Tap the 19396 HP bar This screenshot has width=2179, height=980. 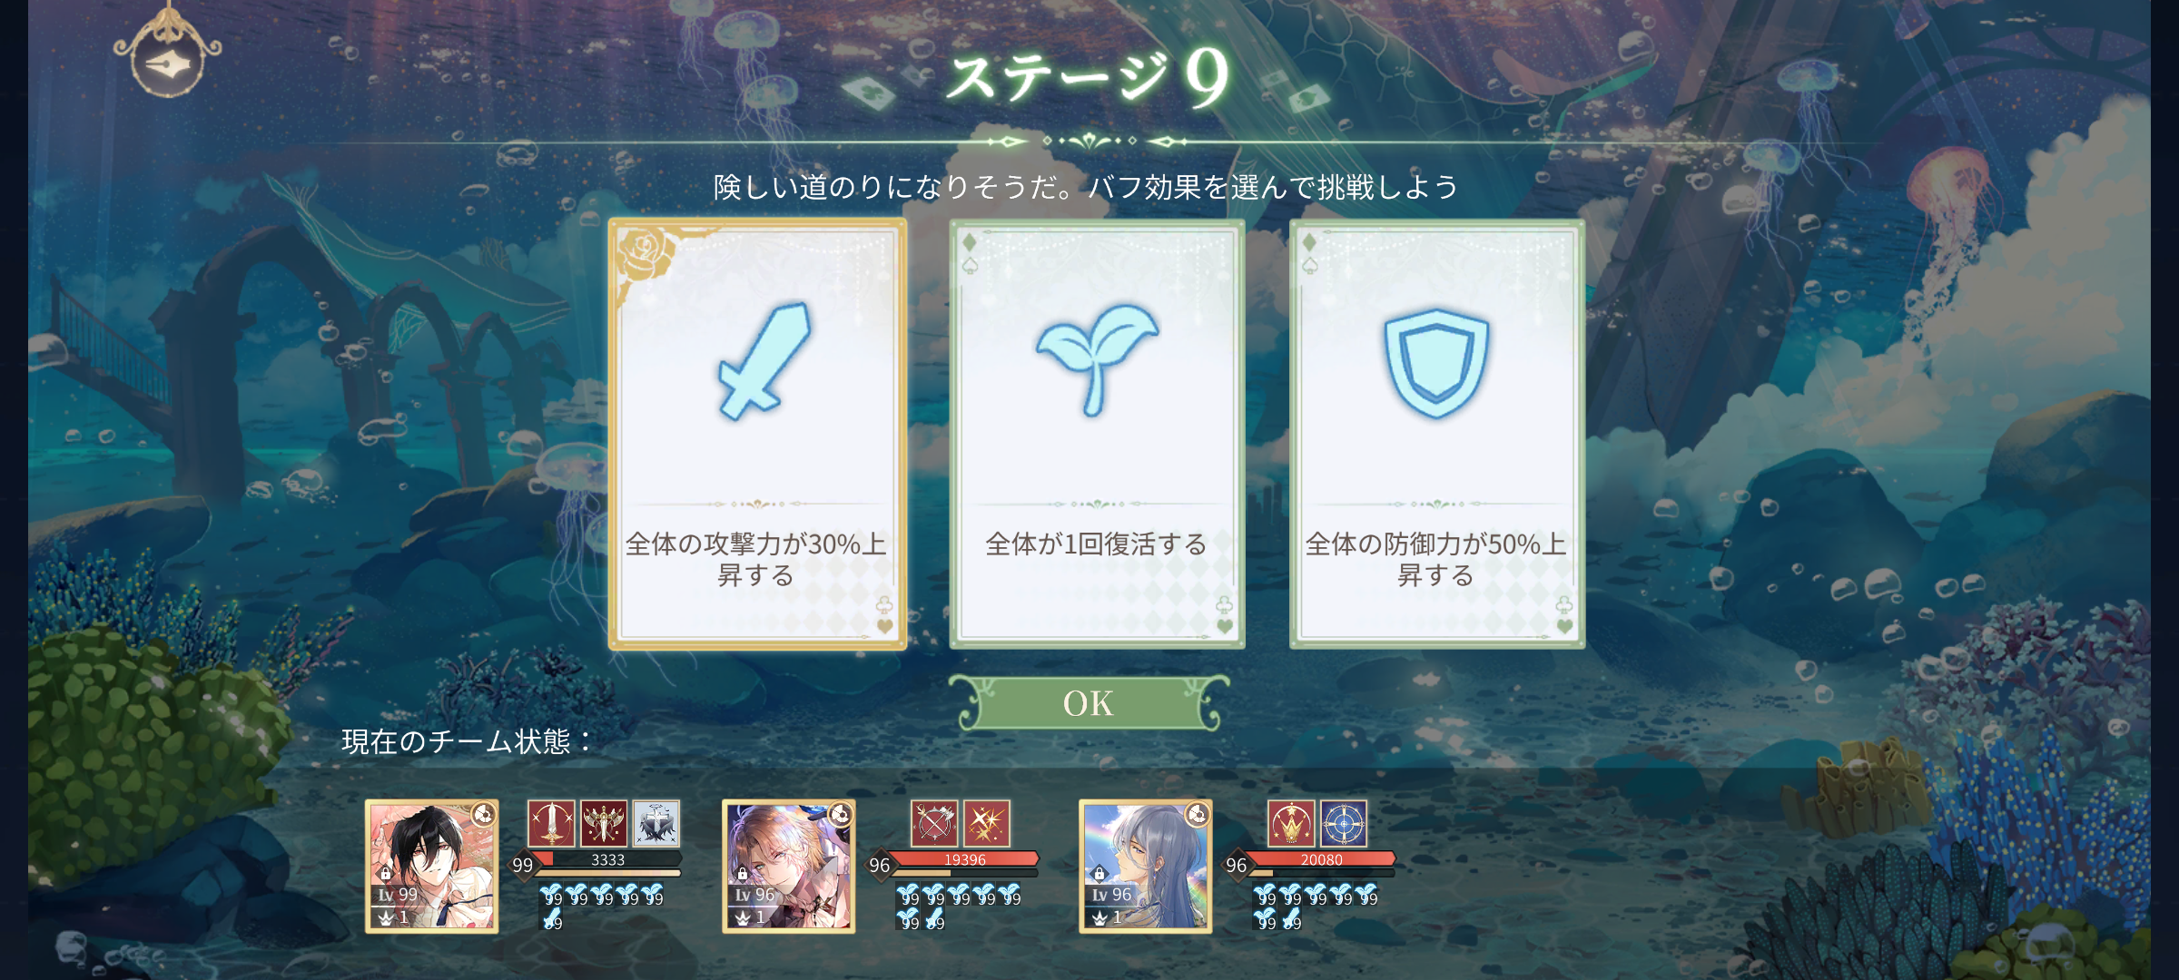pos(964,859)
